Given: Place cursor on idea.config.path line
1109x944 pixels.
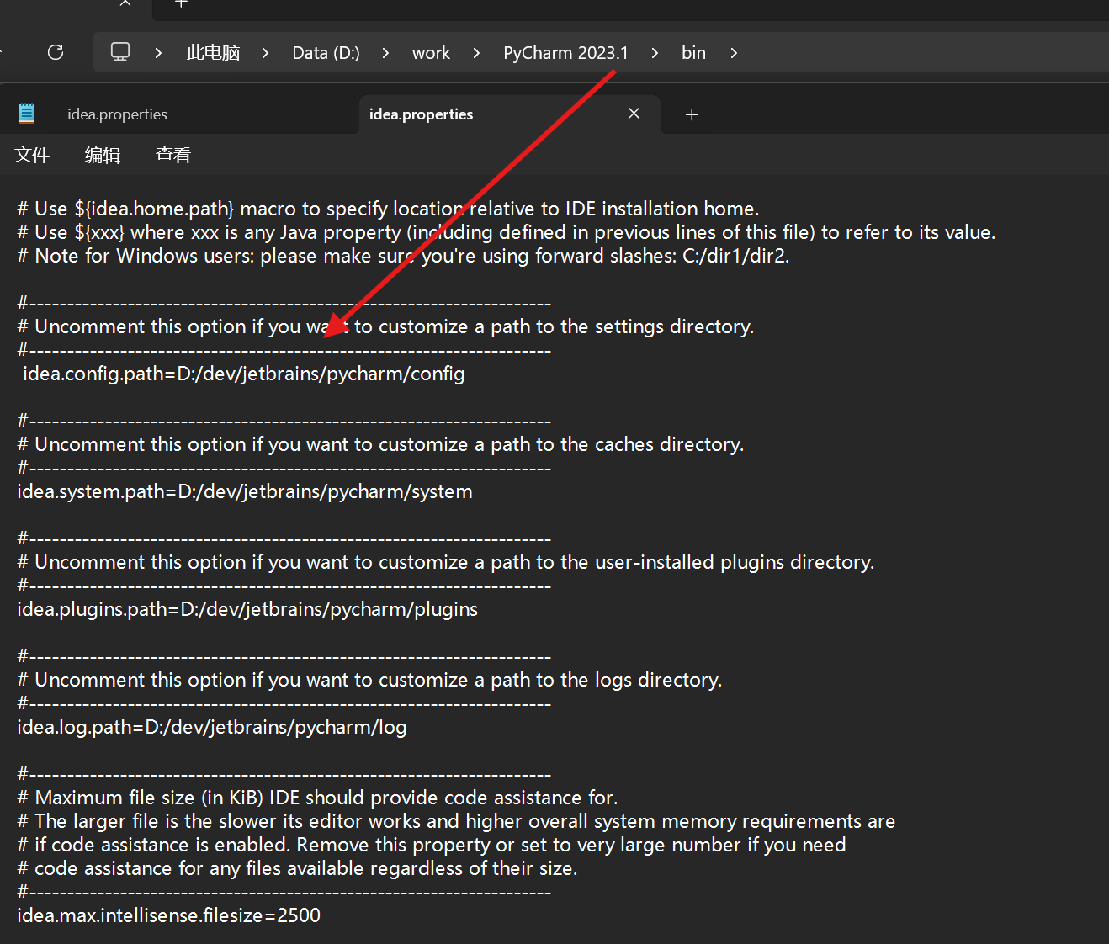Looking at the screenshot, I should (x=243, y=374).
